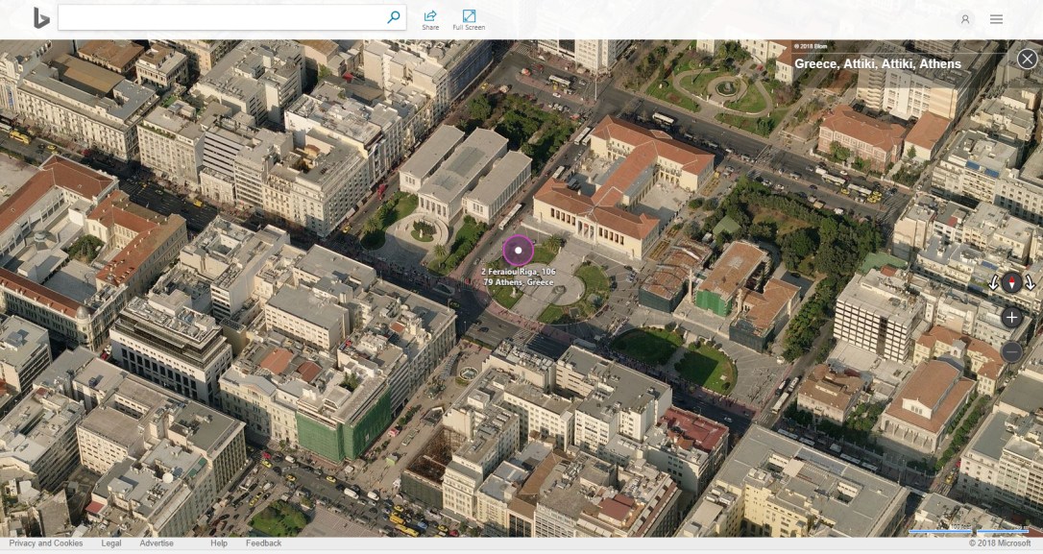The image size is (1043, 554).
Task: Open the Help link
Action: click(219, 542)
